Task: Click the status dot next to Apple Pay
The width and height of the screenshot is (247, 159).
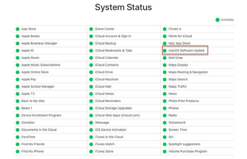Action: [17, 79]
